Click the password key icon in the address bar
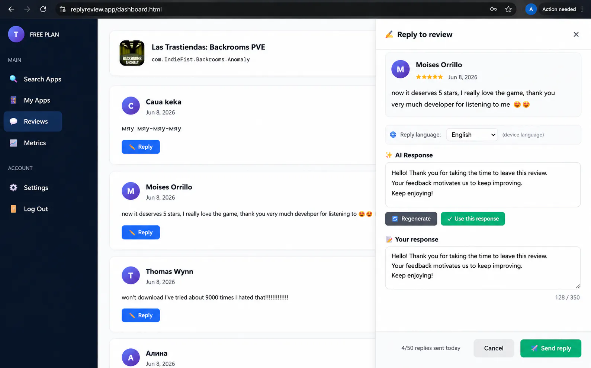Viewport: 591px width, 368px height. 493,9
